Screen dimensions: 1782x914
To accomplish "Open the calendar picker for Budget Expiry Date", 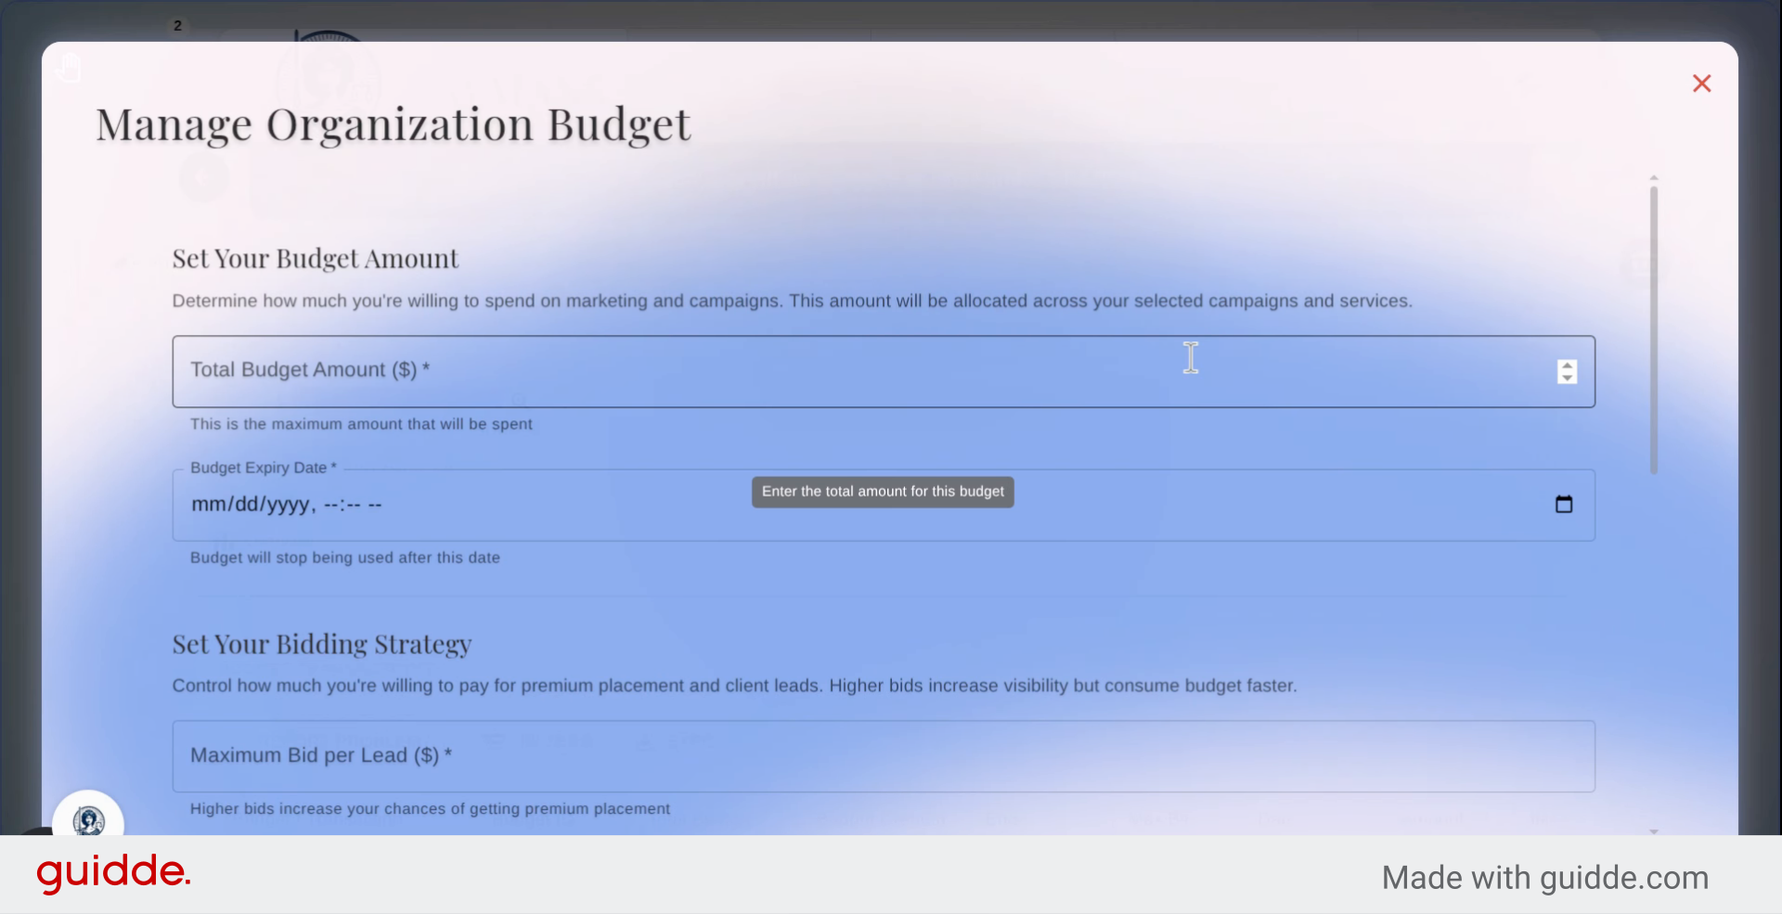I will coord(1564,504).
